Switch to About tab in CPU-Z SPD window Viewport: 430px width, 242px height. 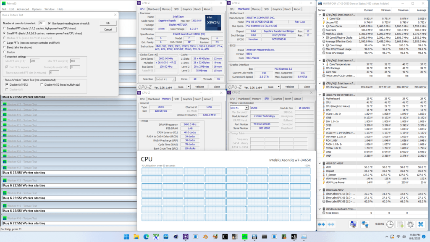(297, 99)
